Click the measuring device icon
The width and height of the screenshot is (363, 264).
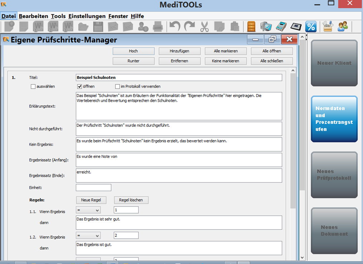pyautogui.click(x=281, y=26)
